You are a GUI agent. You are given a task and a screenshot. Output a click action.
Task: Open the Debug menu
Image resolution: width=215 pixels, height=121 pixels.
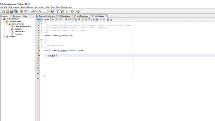(x=41, y=7)
